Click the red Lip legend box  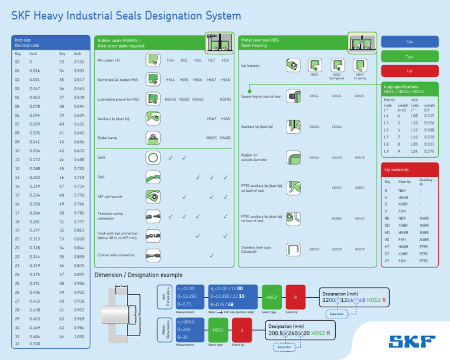[x=410, y=71]
